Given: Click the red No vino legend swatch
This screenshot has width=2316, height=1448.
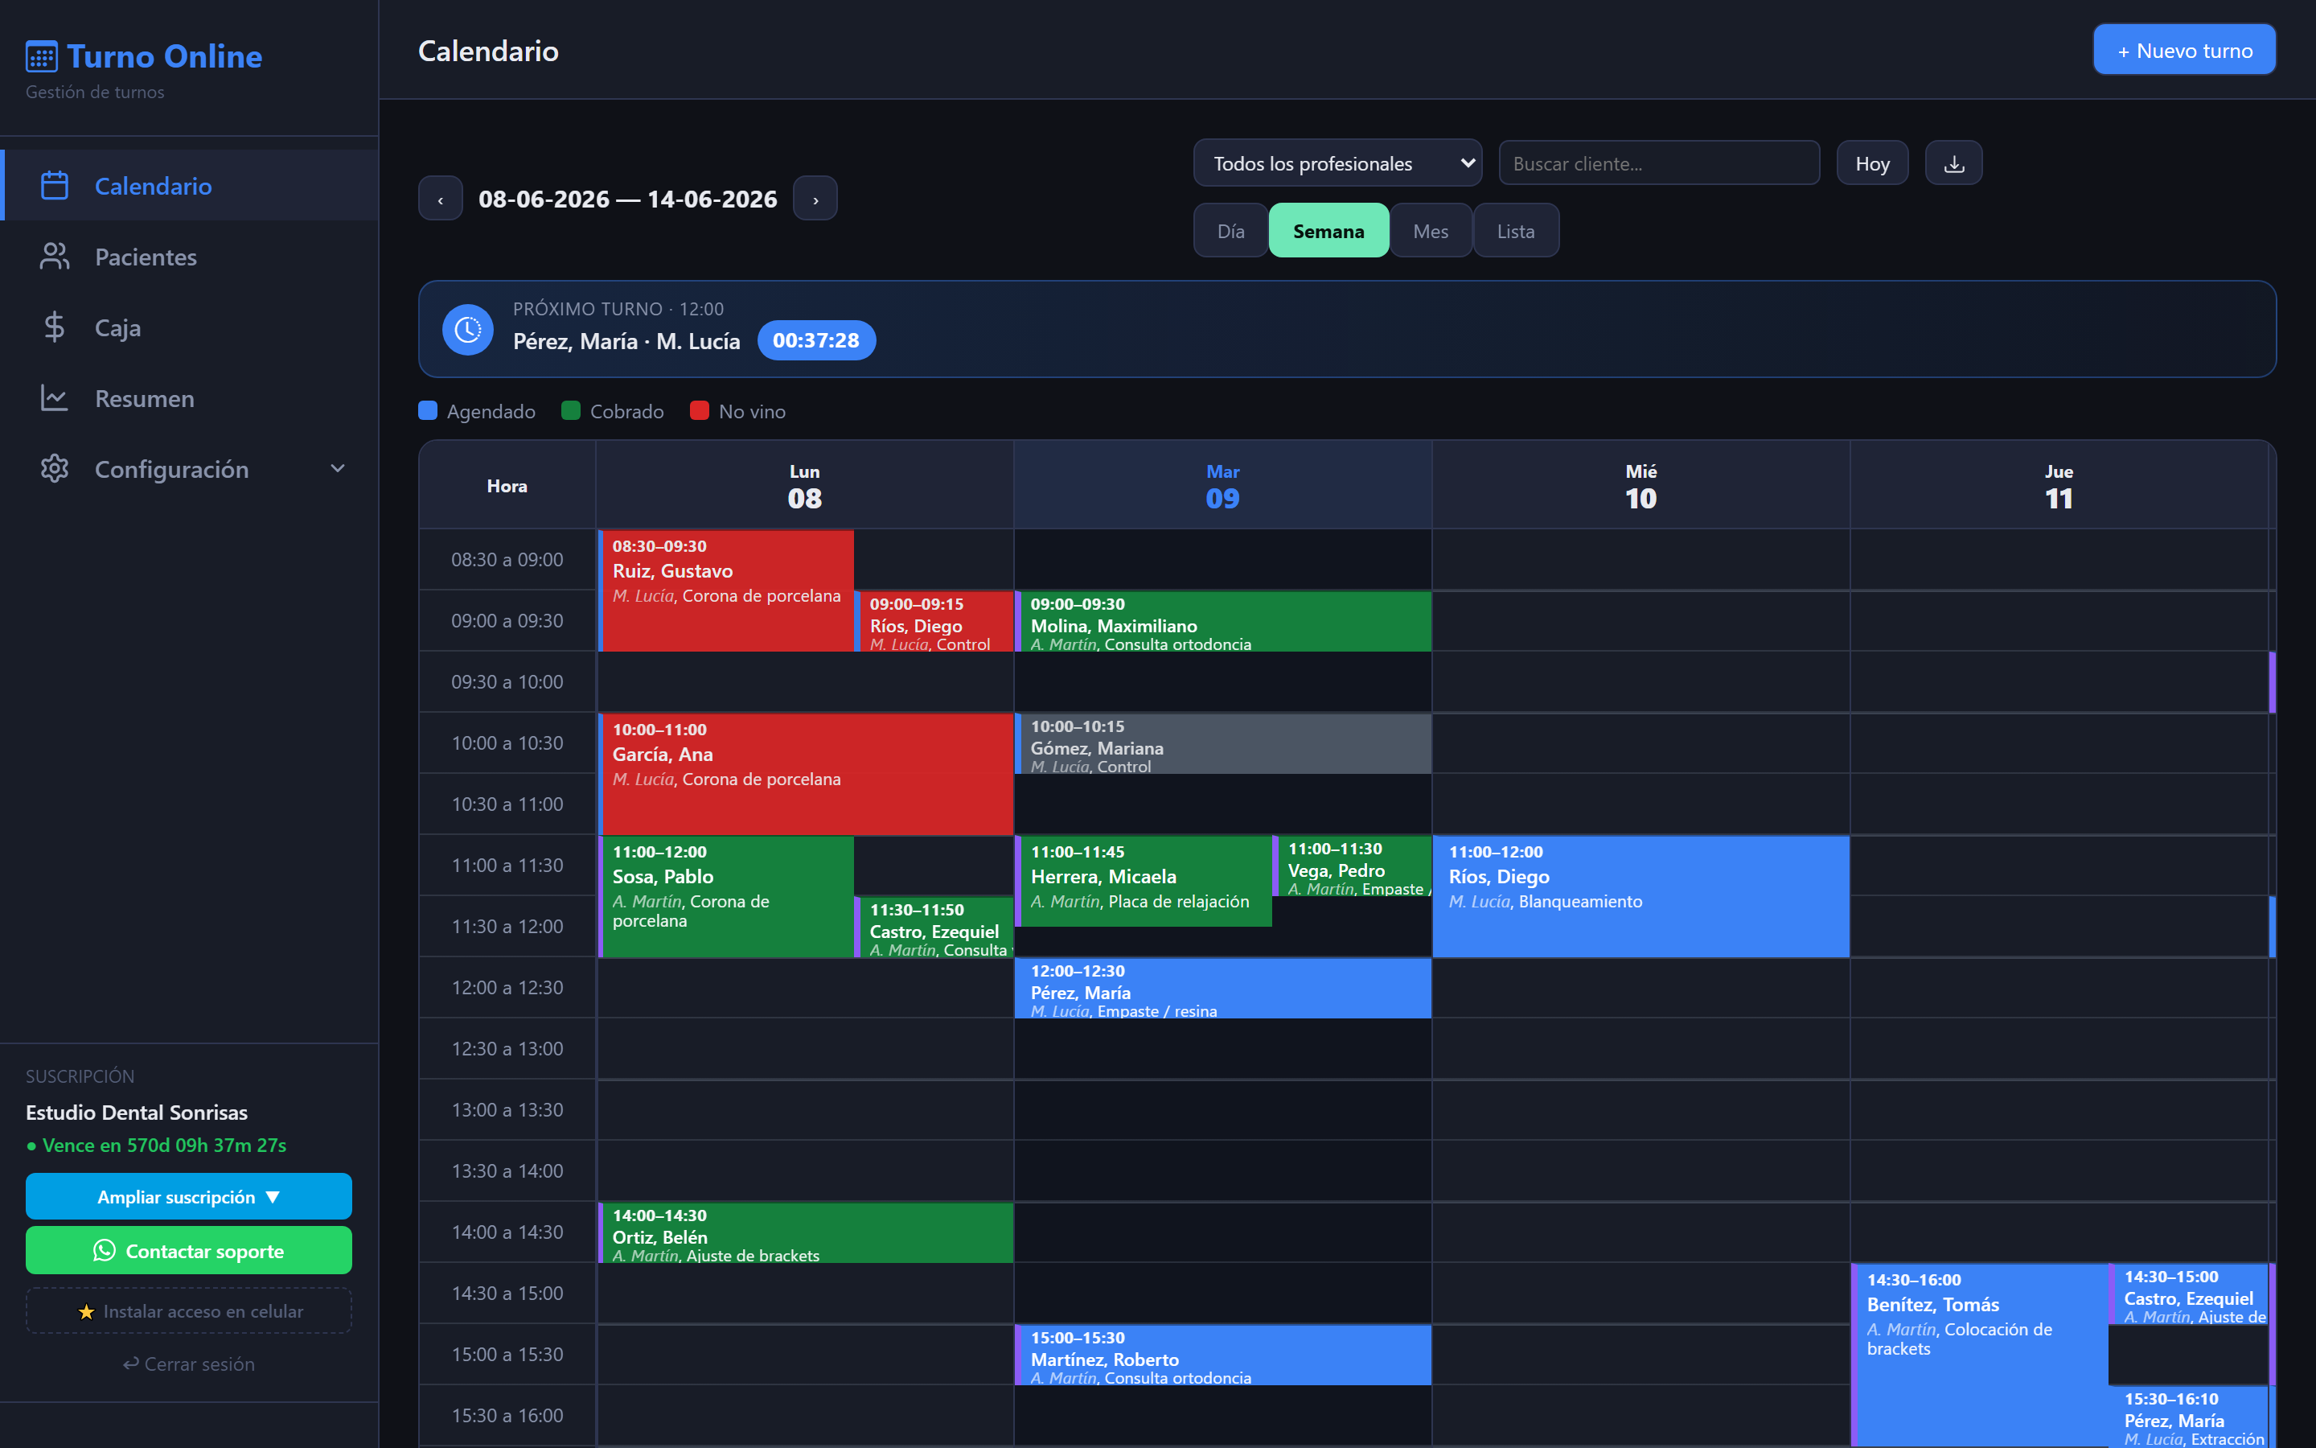Looking at the screenshot, I should click(699, 411).
